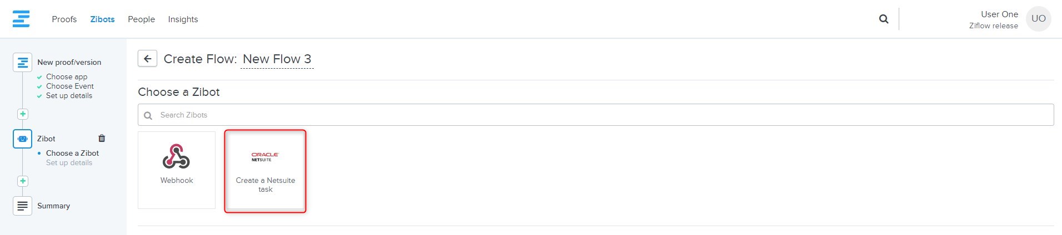This screenshot has width=1062, height=235.
Task: Select the New proof/version step icon
Action: [x=22, y=63]
